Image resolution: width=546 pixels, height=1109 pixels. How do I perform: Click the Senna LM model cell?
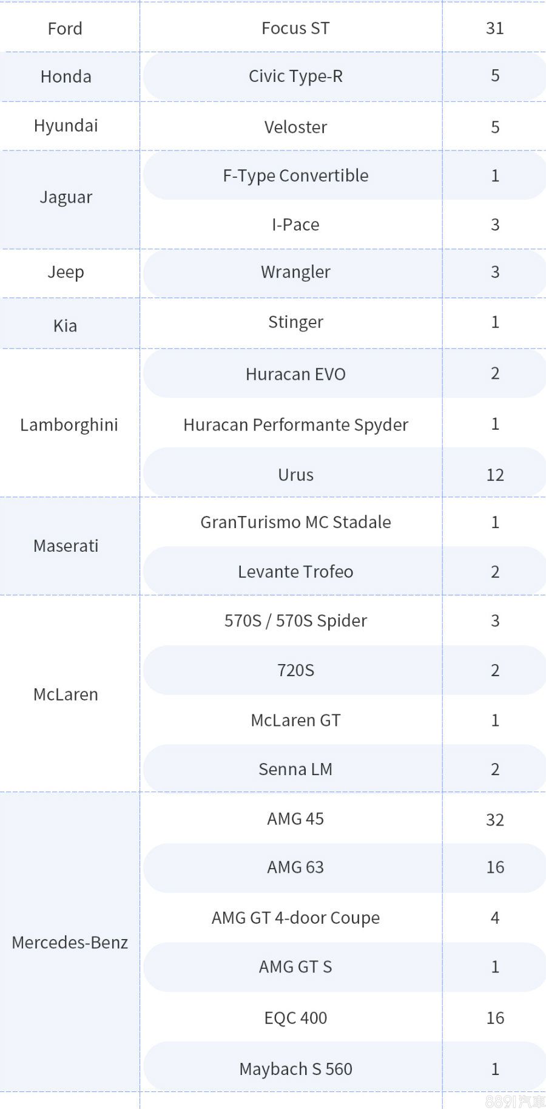click(295, 769)
